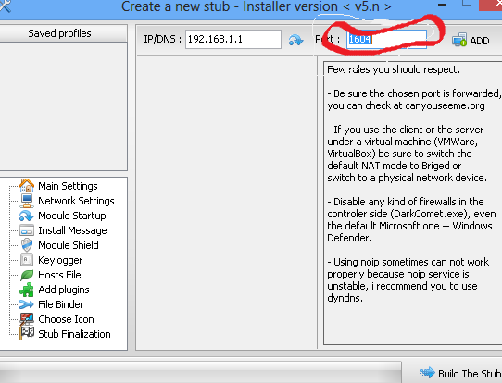Select Add plugins puzzle icon
Image resolution: width=502 pixels, height=383 pixels.
coord(27,290)
